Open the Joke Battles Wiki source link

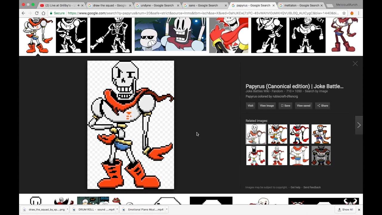pyautogui.click(x=258, y=91)
